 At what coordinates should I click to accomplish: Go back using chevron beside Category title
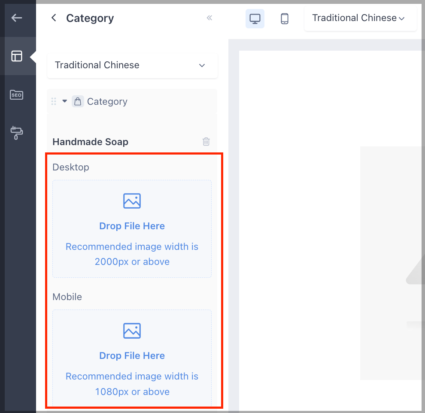(x=54, y=18)
